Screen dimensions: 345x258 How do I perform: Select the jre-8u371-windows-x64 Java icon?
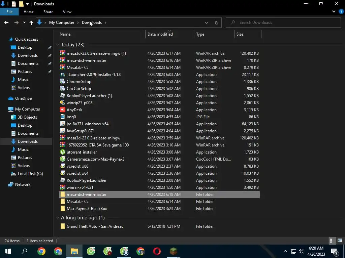point(63,124)
